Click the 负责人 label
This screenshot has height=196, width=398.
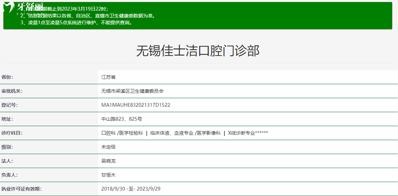tap(9, 175)
